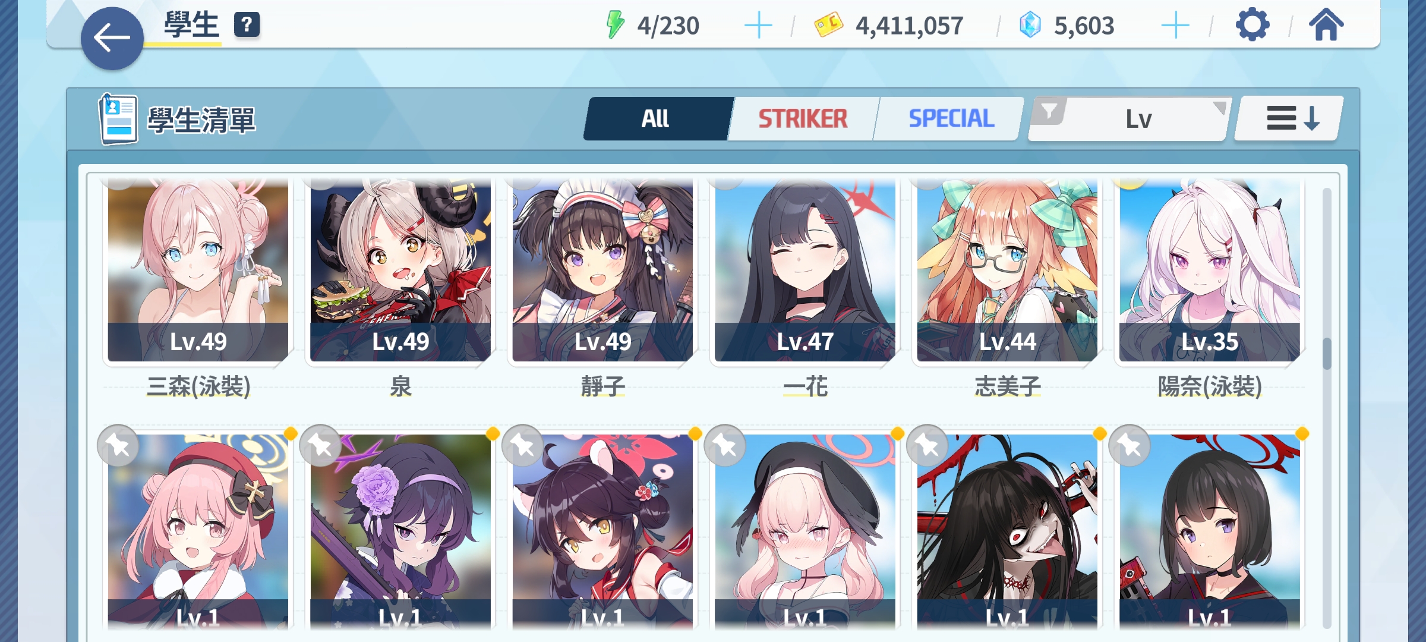Select the All tab

[656, 119]
